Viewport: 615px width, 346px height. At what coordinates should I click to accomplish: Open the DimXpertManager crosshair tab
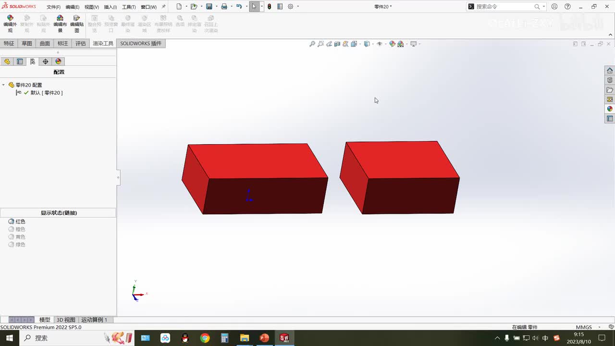click(x=46, y=62)
